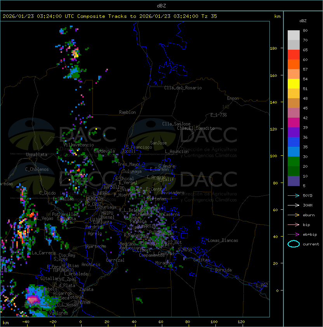323x327 pixels.
Task: Click the 'Uspallata' map label
Action: [x=36, y=155]
